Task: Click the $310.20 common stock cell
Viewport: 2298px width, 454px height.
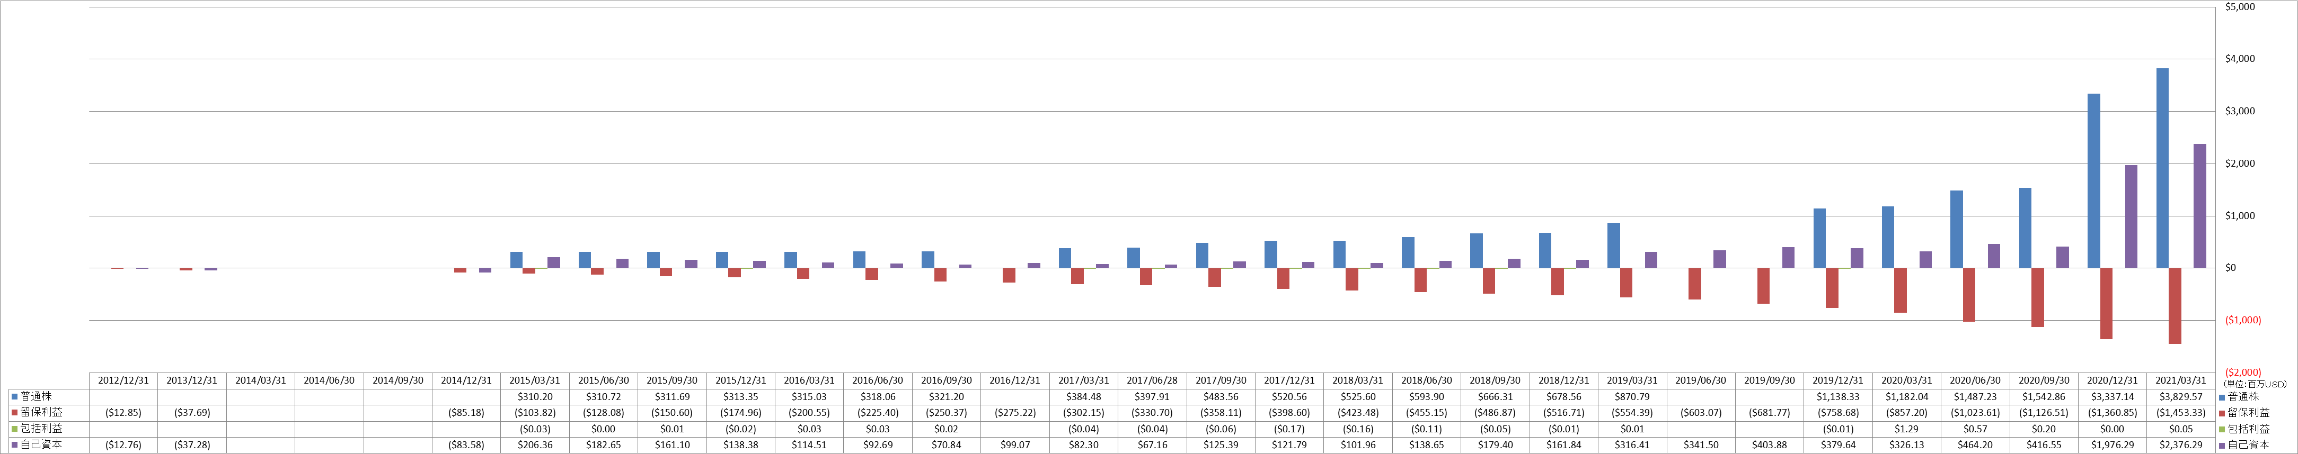Action: 535,397
